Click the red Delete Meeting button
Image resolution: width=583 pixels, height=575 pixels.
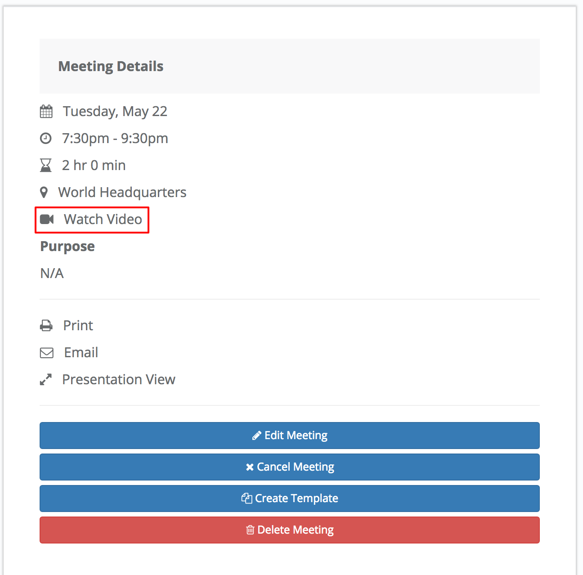click(290, 530)
